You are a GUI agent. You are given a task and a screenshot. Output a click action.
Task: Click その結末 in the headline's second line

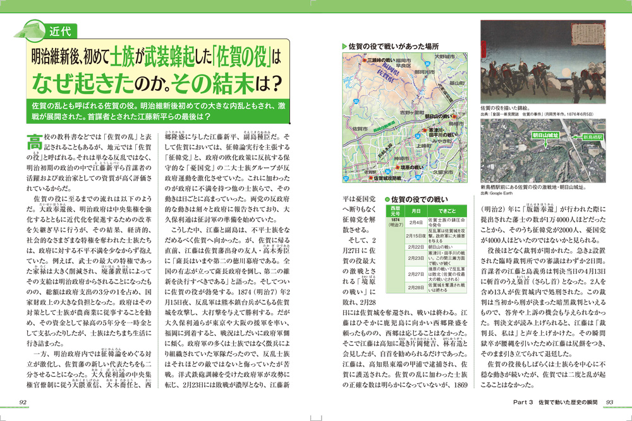[x=212, y=83]
